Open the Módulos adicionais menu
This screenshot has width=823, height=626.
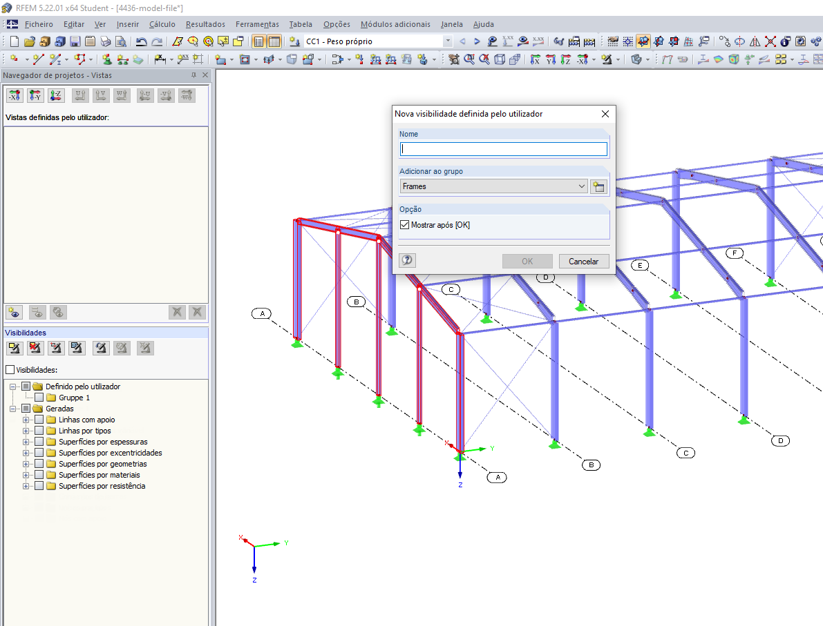point(395,24)
